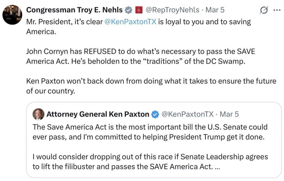The height and width of the screenshot is (181, 284).
Task: Follow the @KenPaxtonTX mention in tweet body
Action: coord(130,22)
